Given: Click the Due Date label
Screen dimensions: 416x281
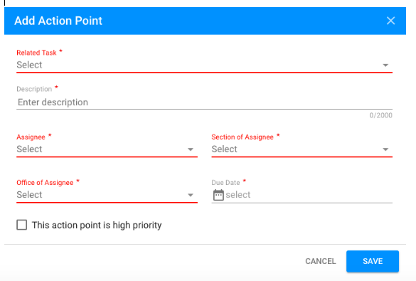Looking at the screenshot, I should pos(225,183).
